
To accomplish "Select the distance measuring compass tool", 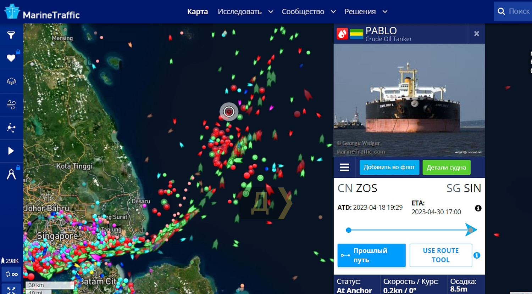I will (11, 174).
